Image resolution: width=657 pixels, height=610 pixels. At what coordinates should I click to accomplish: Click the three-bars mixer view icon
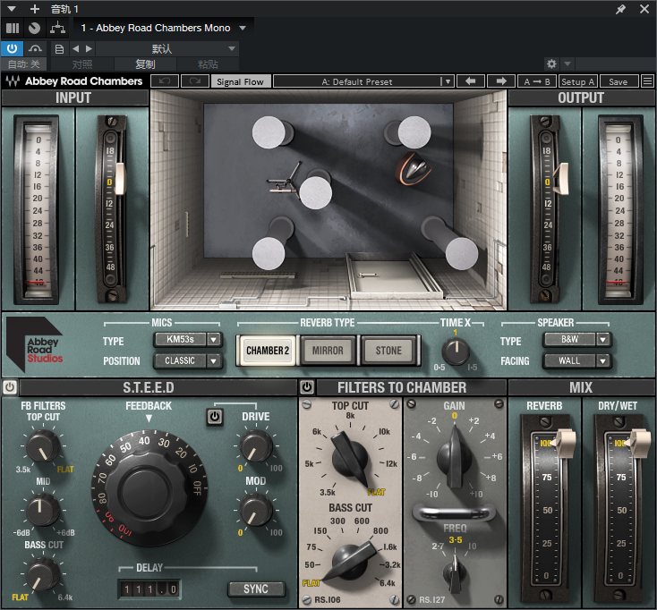point(13,28)
